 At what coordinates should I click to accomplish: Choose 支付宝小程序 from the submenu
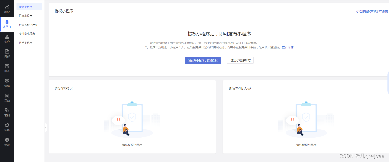(27, 34)
